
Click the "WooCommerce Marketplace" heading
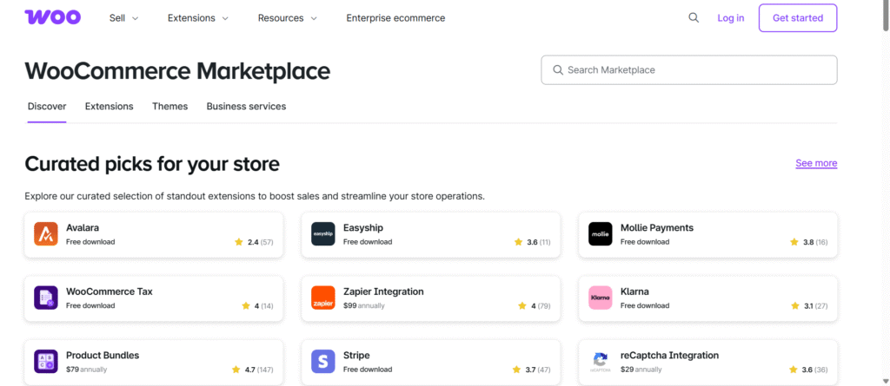pos(177,71)
